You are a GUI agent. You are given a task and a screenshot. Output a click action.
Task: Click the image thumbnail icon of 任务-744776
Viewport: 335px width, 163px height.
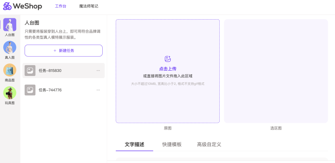point(30,90)
